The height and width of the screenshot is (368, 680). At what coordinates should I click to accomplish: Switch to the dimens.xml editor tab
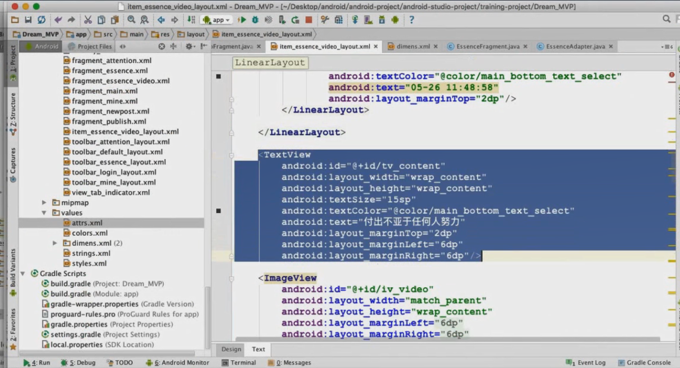413,46
